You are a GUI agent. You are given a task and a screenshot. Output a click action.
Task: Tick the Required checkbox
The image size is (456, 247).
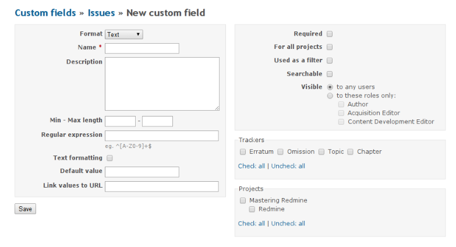point(330,34)
